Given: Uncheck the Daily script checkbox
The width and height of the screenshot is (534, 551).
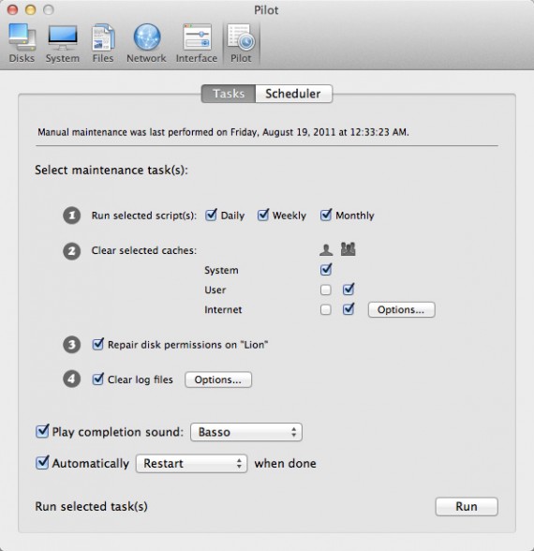Looking at the screenshot, I should [211, 216].
